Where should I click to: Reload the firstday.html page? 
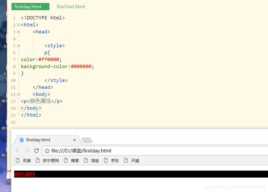tap(36, 151)
